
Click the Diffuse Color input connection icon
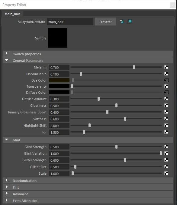tap(166, 92)
